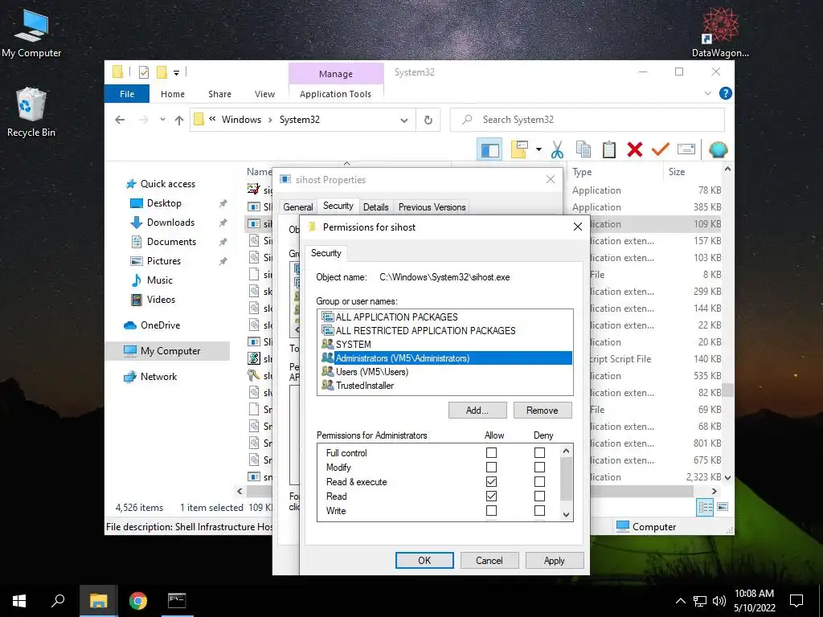Check Deny for Read & execute

click(x=539, y=481)
